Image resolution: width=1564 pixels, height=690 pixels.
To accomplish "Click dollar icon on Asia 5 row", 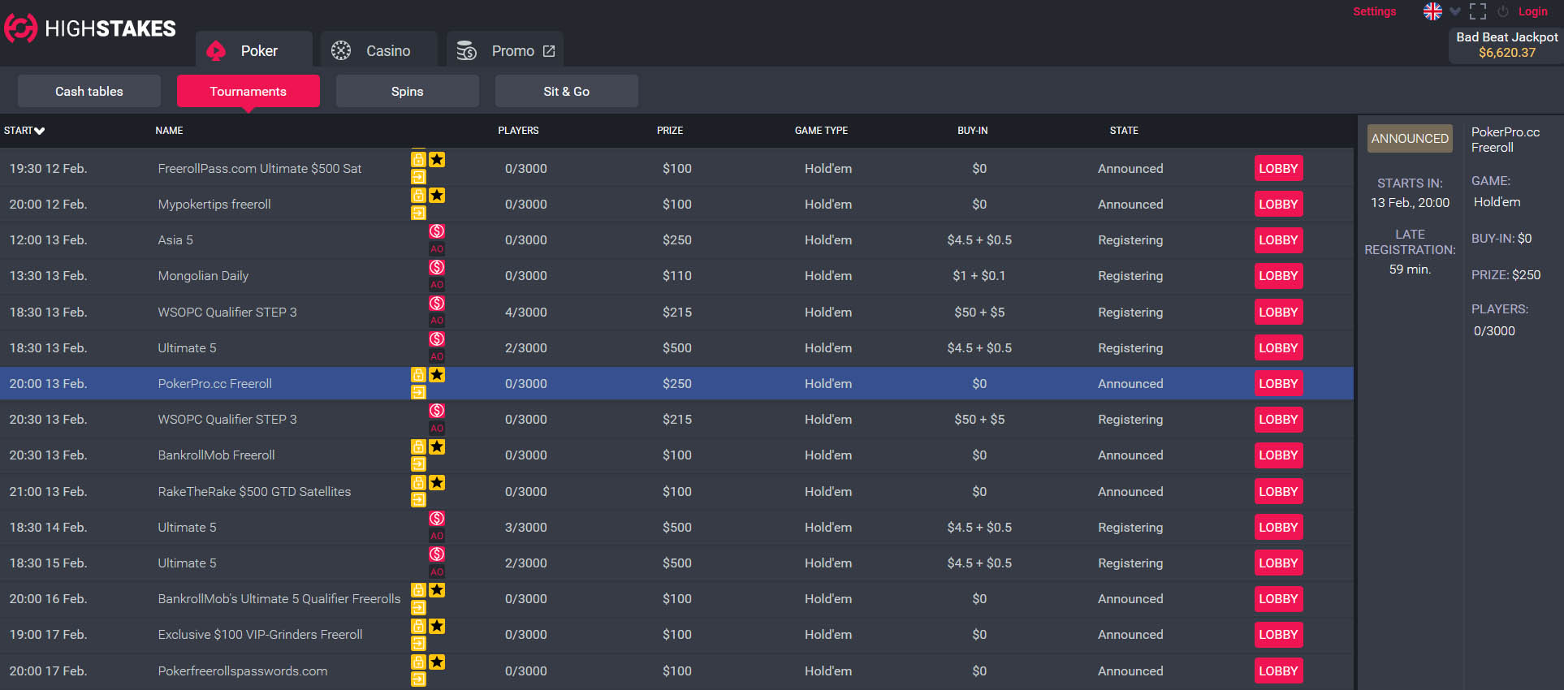I will [437, 231].
